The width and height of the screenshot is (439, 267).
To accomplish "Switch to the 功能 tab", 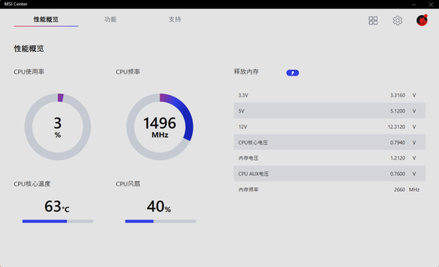I will click(x=110, y=19).
